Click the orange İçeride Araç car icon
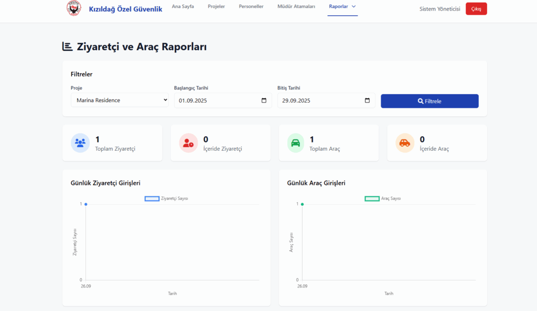537x311 pixels. [404, 142]
